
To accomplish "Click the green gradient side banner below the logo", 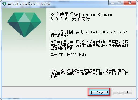I will [x=24, y=63].
